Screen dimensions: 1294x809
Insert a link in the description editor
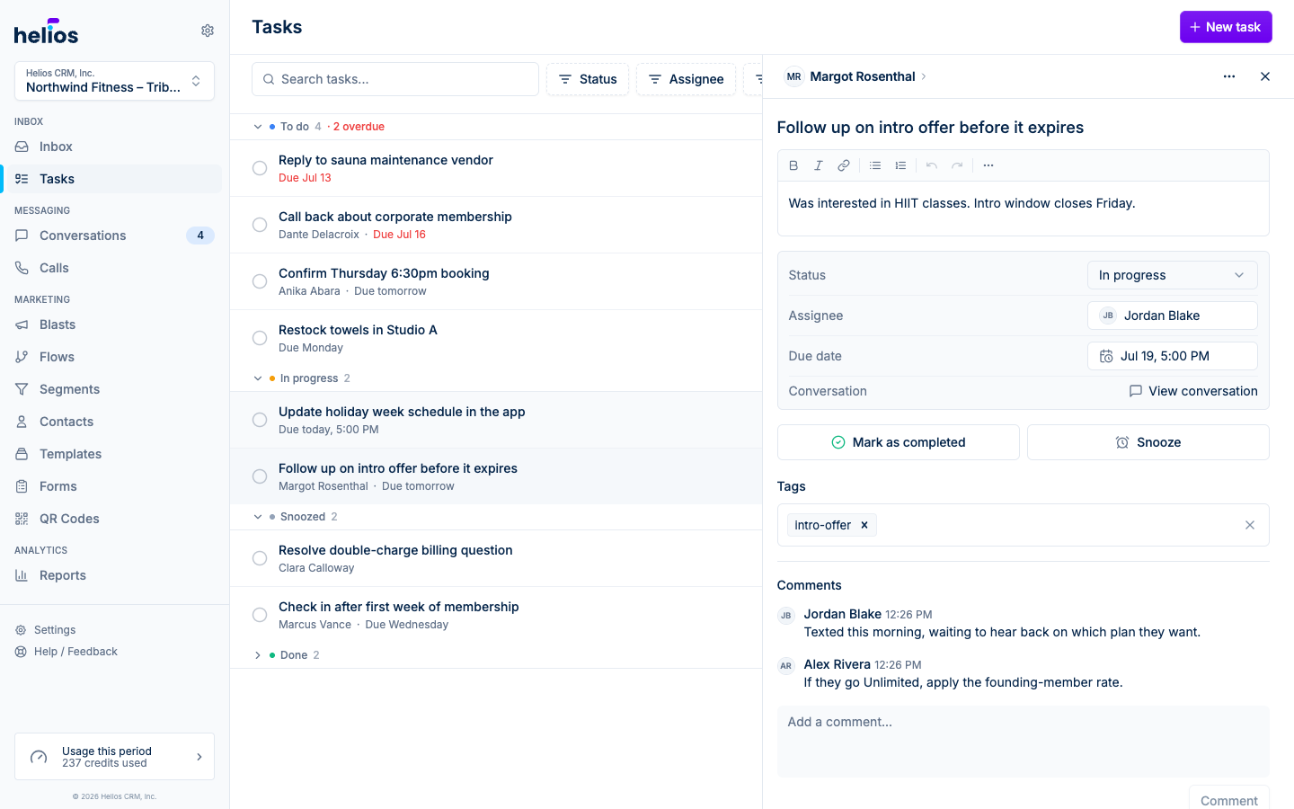tap(843, 165)
